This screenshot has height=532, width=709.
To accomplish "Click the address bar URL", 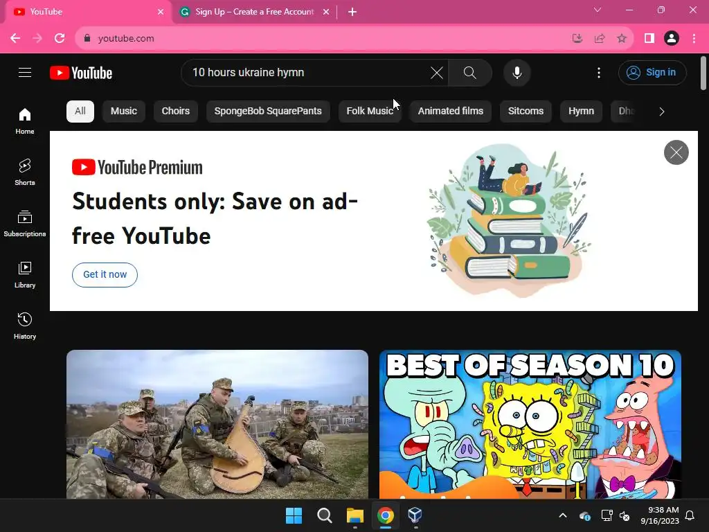I will (126, 39).
